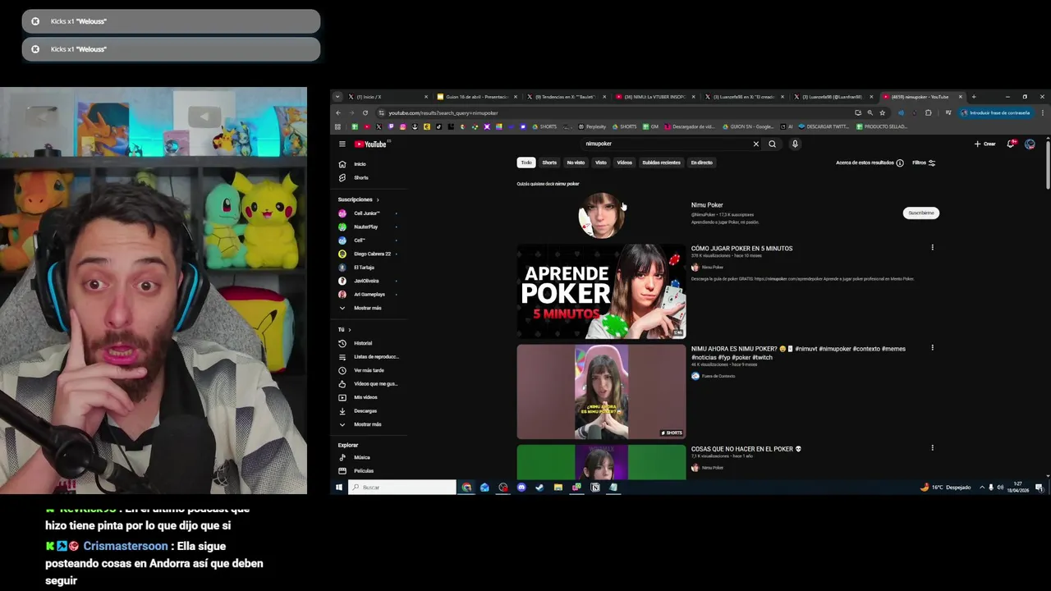
Task: Open Windows Start menu
Action: [338, 488]
